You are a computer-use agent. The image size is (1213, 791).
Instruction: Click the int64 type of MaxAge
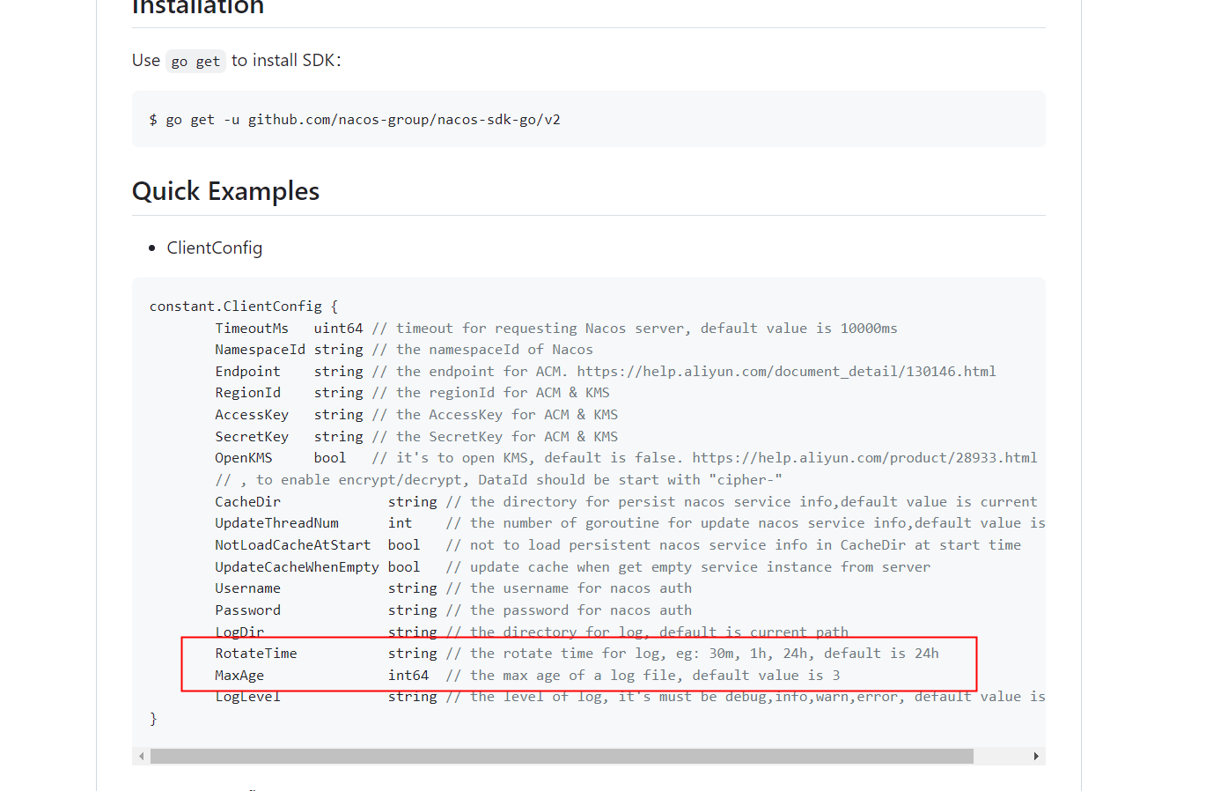pyautogui.click(x=408, y=676)
